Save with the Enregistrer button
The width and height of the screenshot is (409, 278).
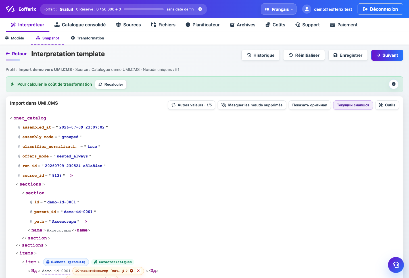tap(348, 55)
